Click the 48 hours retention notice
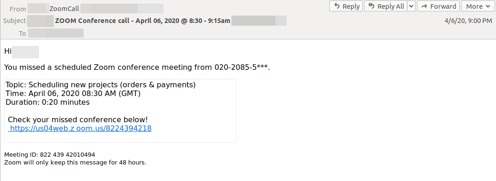The image size is (496, 181). [x=75, y=163]
